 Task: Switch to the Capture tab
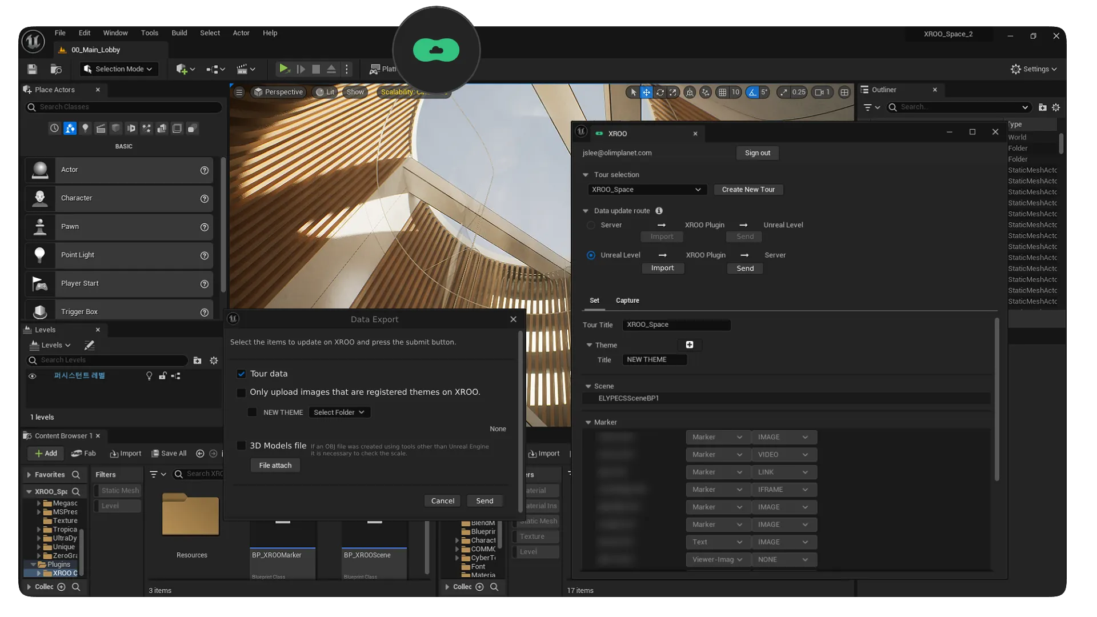point(627,301)
